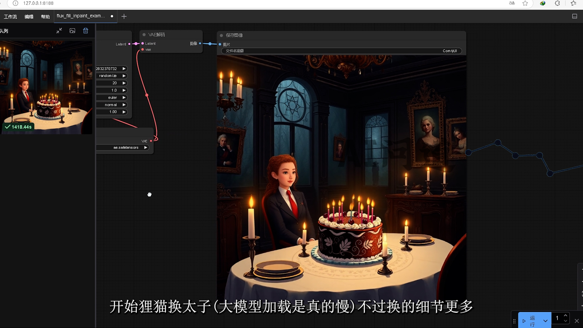This screenshot has width=583, height=328.
Task: Click the queue panel collapse arrows icon
Action: [x=59, y=31]
